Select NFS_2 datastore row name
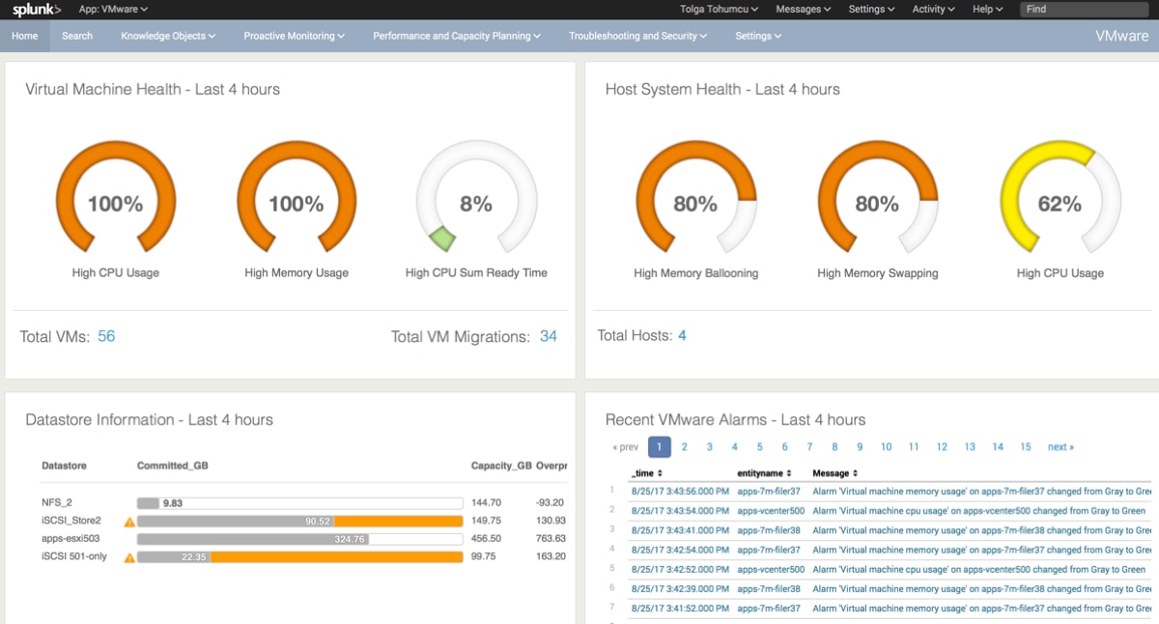 57,503
